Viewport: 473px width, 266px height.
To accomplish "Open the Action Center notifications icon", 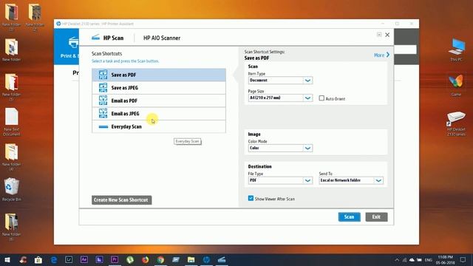I will [x=463, y=259].
